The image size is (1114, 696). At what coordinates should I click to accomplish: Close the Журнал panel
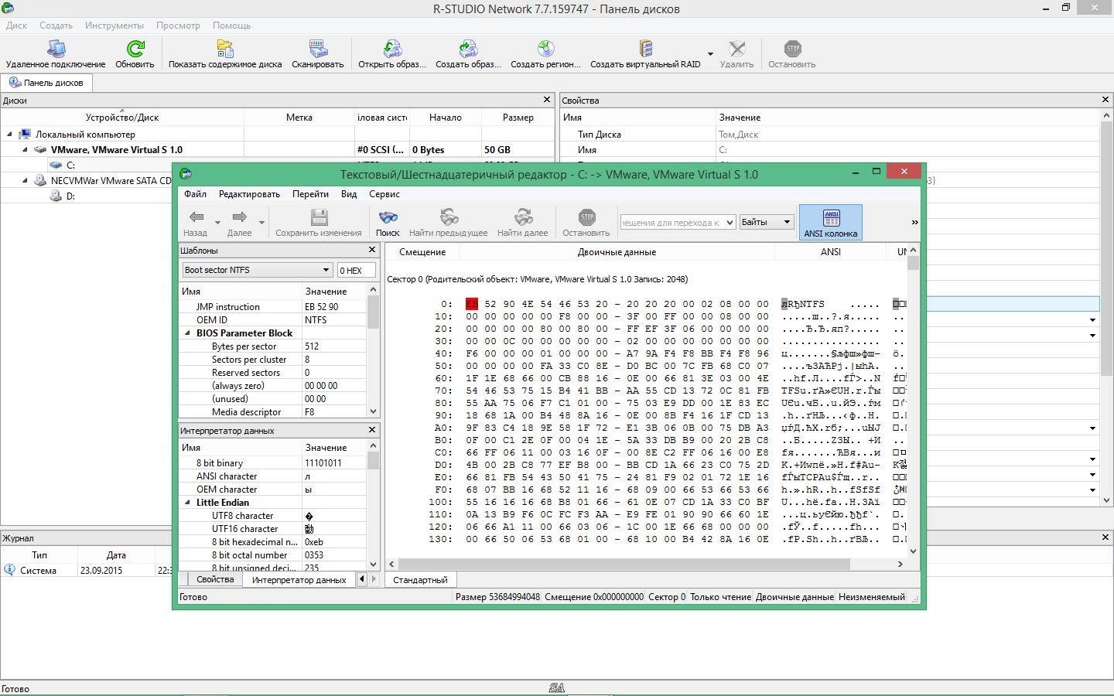point(1105,537)
